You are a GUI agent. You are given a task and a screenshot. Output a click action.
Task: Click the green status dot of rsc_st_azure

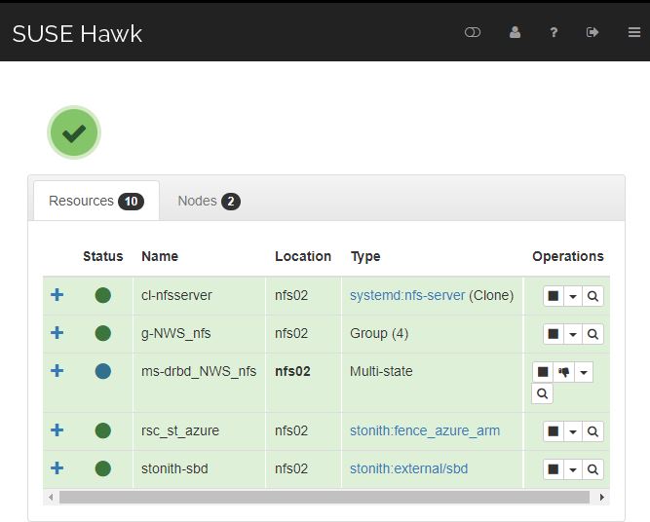coord(102,430)
